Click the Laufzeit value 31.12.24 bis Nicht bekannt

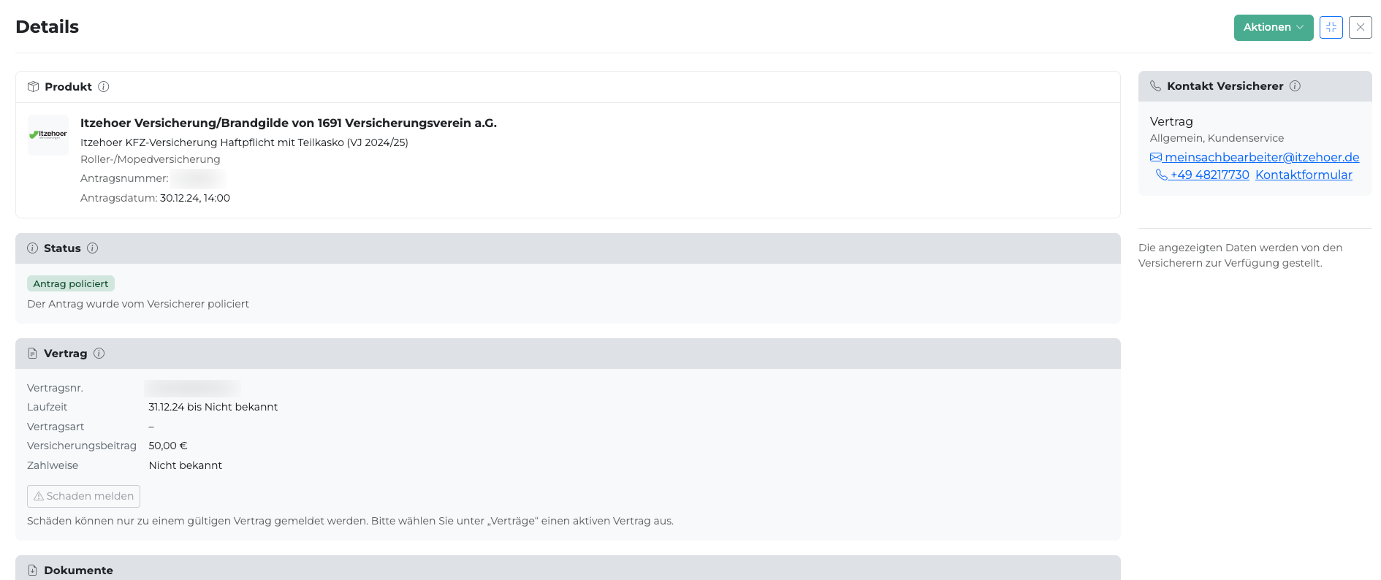213,407
